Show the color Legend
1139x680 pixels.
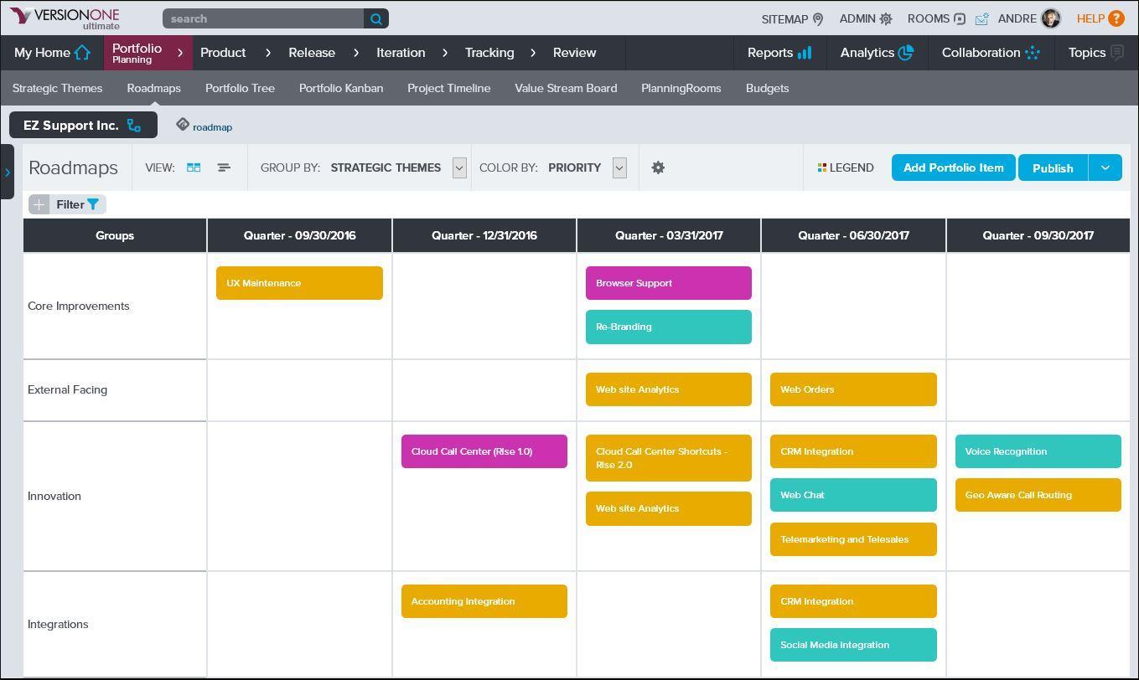coord(846,167)
